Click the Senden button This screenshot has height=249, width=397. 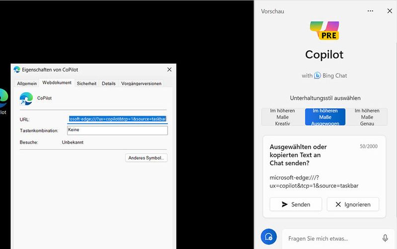[x=296, y=204]
